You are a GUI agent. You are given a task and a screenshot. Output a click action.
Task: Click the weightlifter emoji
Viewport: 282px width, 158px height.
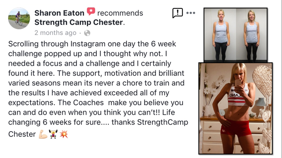53,134
